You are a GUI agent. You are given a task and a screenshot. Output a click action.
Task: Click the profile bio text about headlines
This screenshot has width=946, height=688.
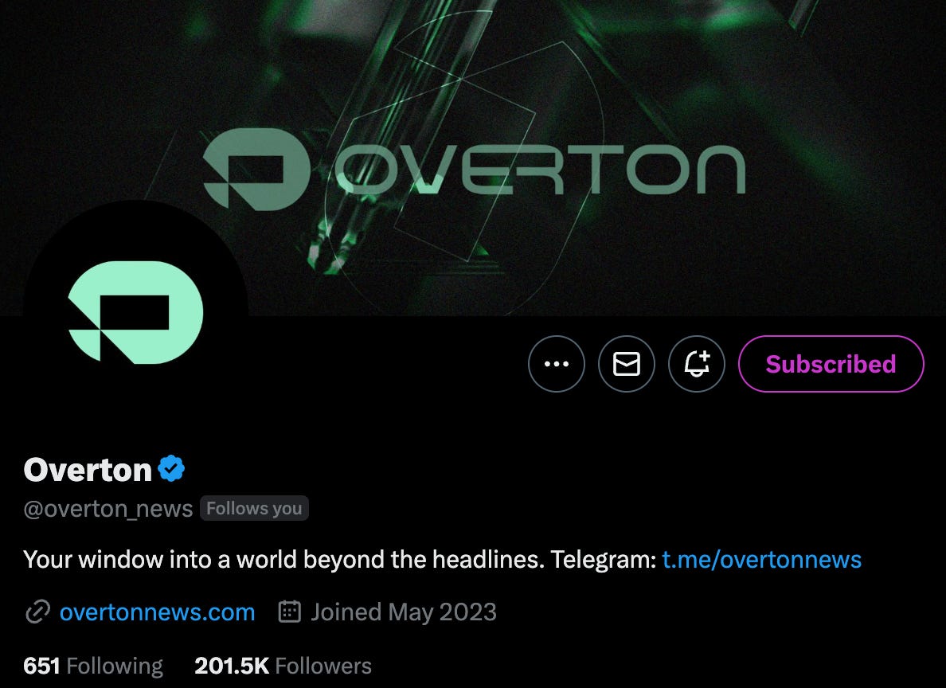pos(340,560)
